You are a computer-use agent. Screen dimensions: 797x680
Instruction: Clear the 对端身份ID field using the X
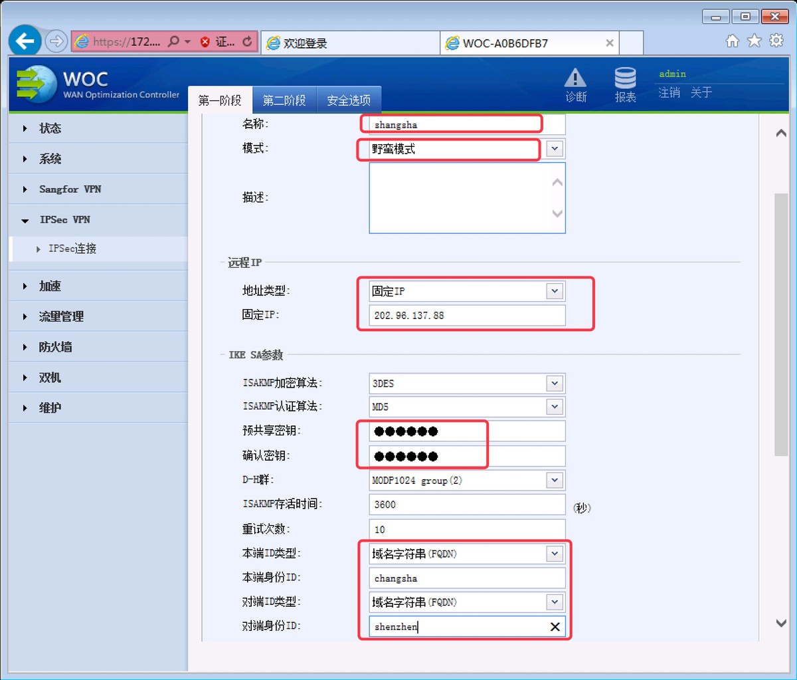(555, 625)
